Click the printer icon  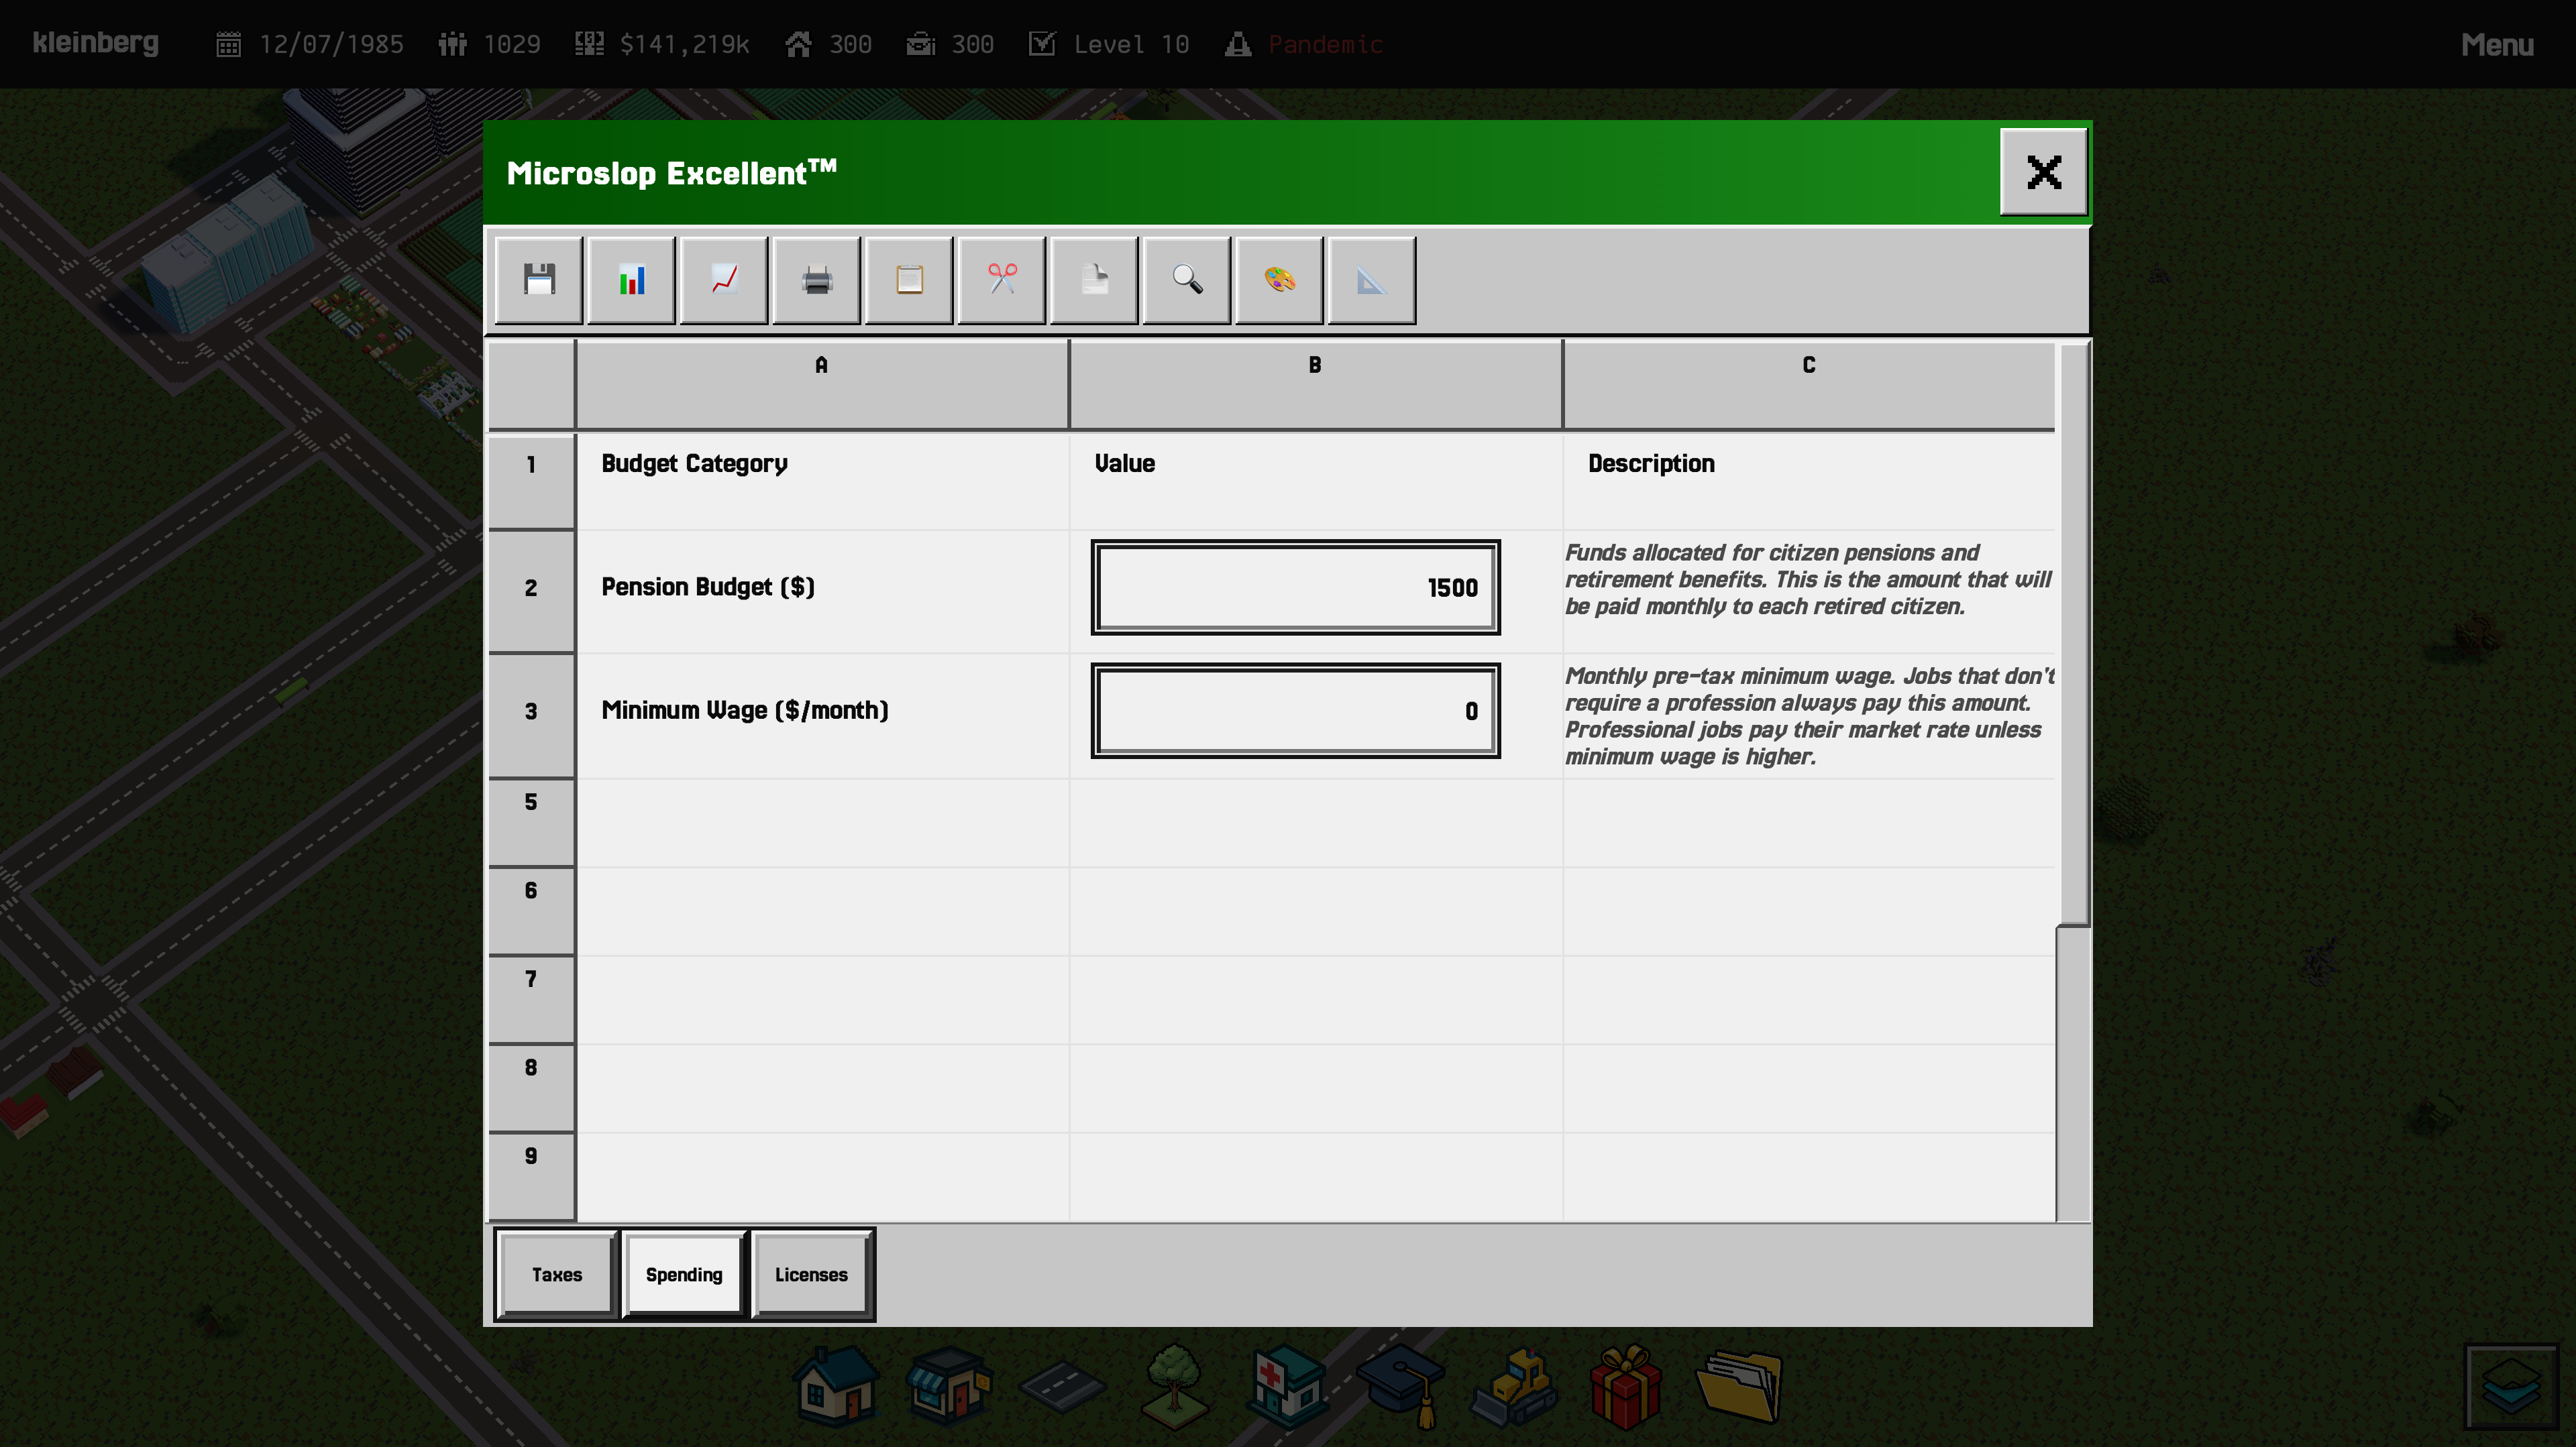point(816,280)
